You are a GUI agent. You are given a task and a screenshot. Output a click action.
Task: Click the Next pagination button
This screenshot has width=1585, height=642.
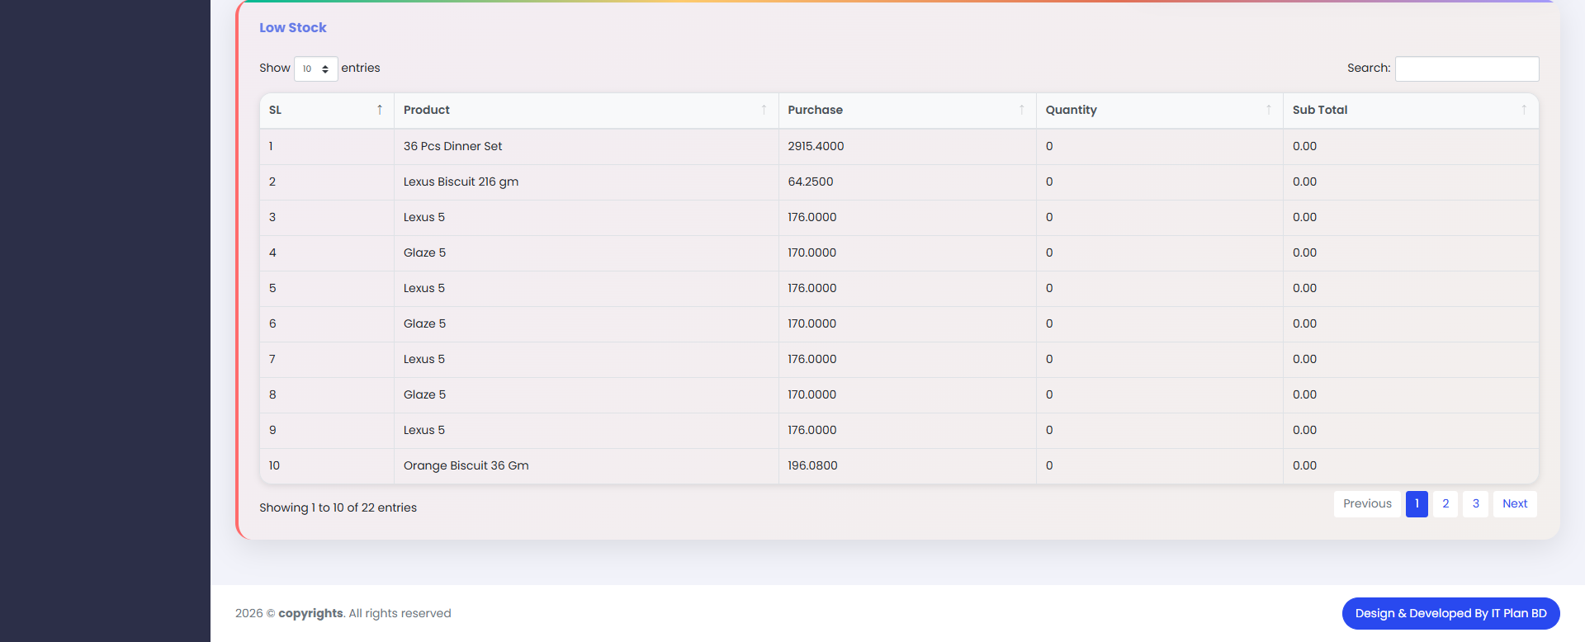[x=1514, y=503]
